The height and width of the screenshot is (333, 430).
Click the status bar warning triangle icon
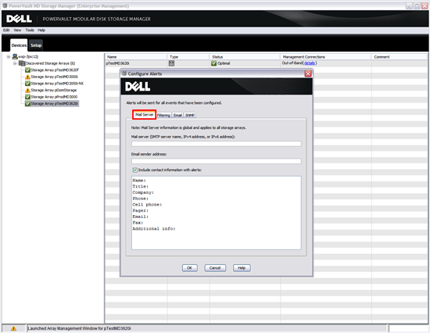tap(13, 328)
